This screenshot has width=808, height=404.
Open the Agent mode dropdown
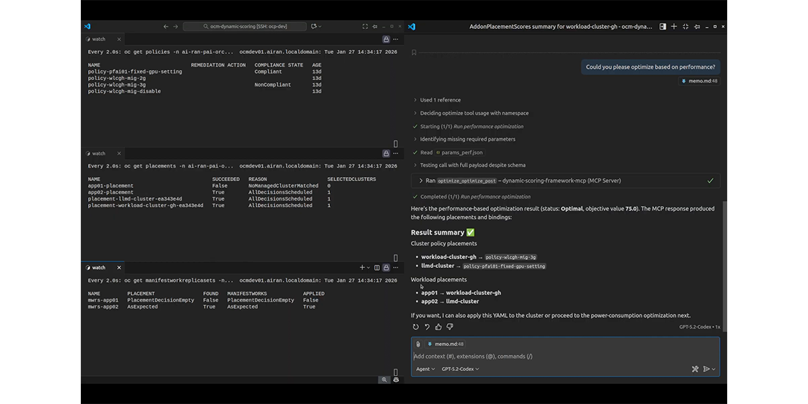[x=426, y=369]
